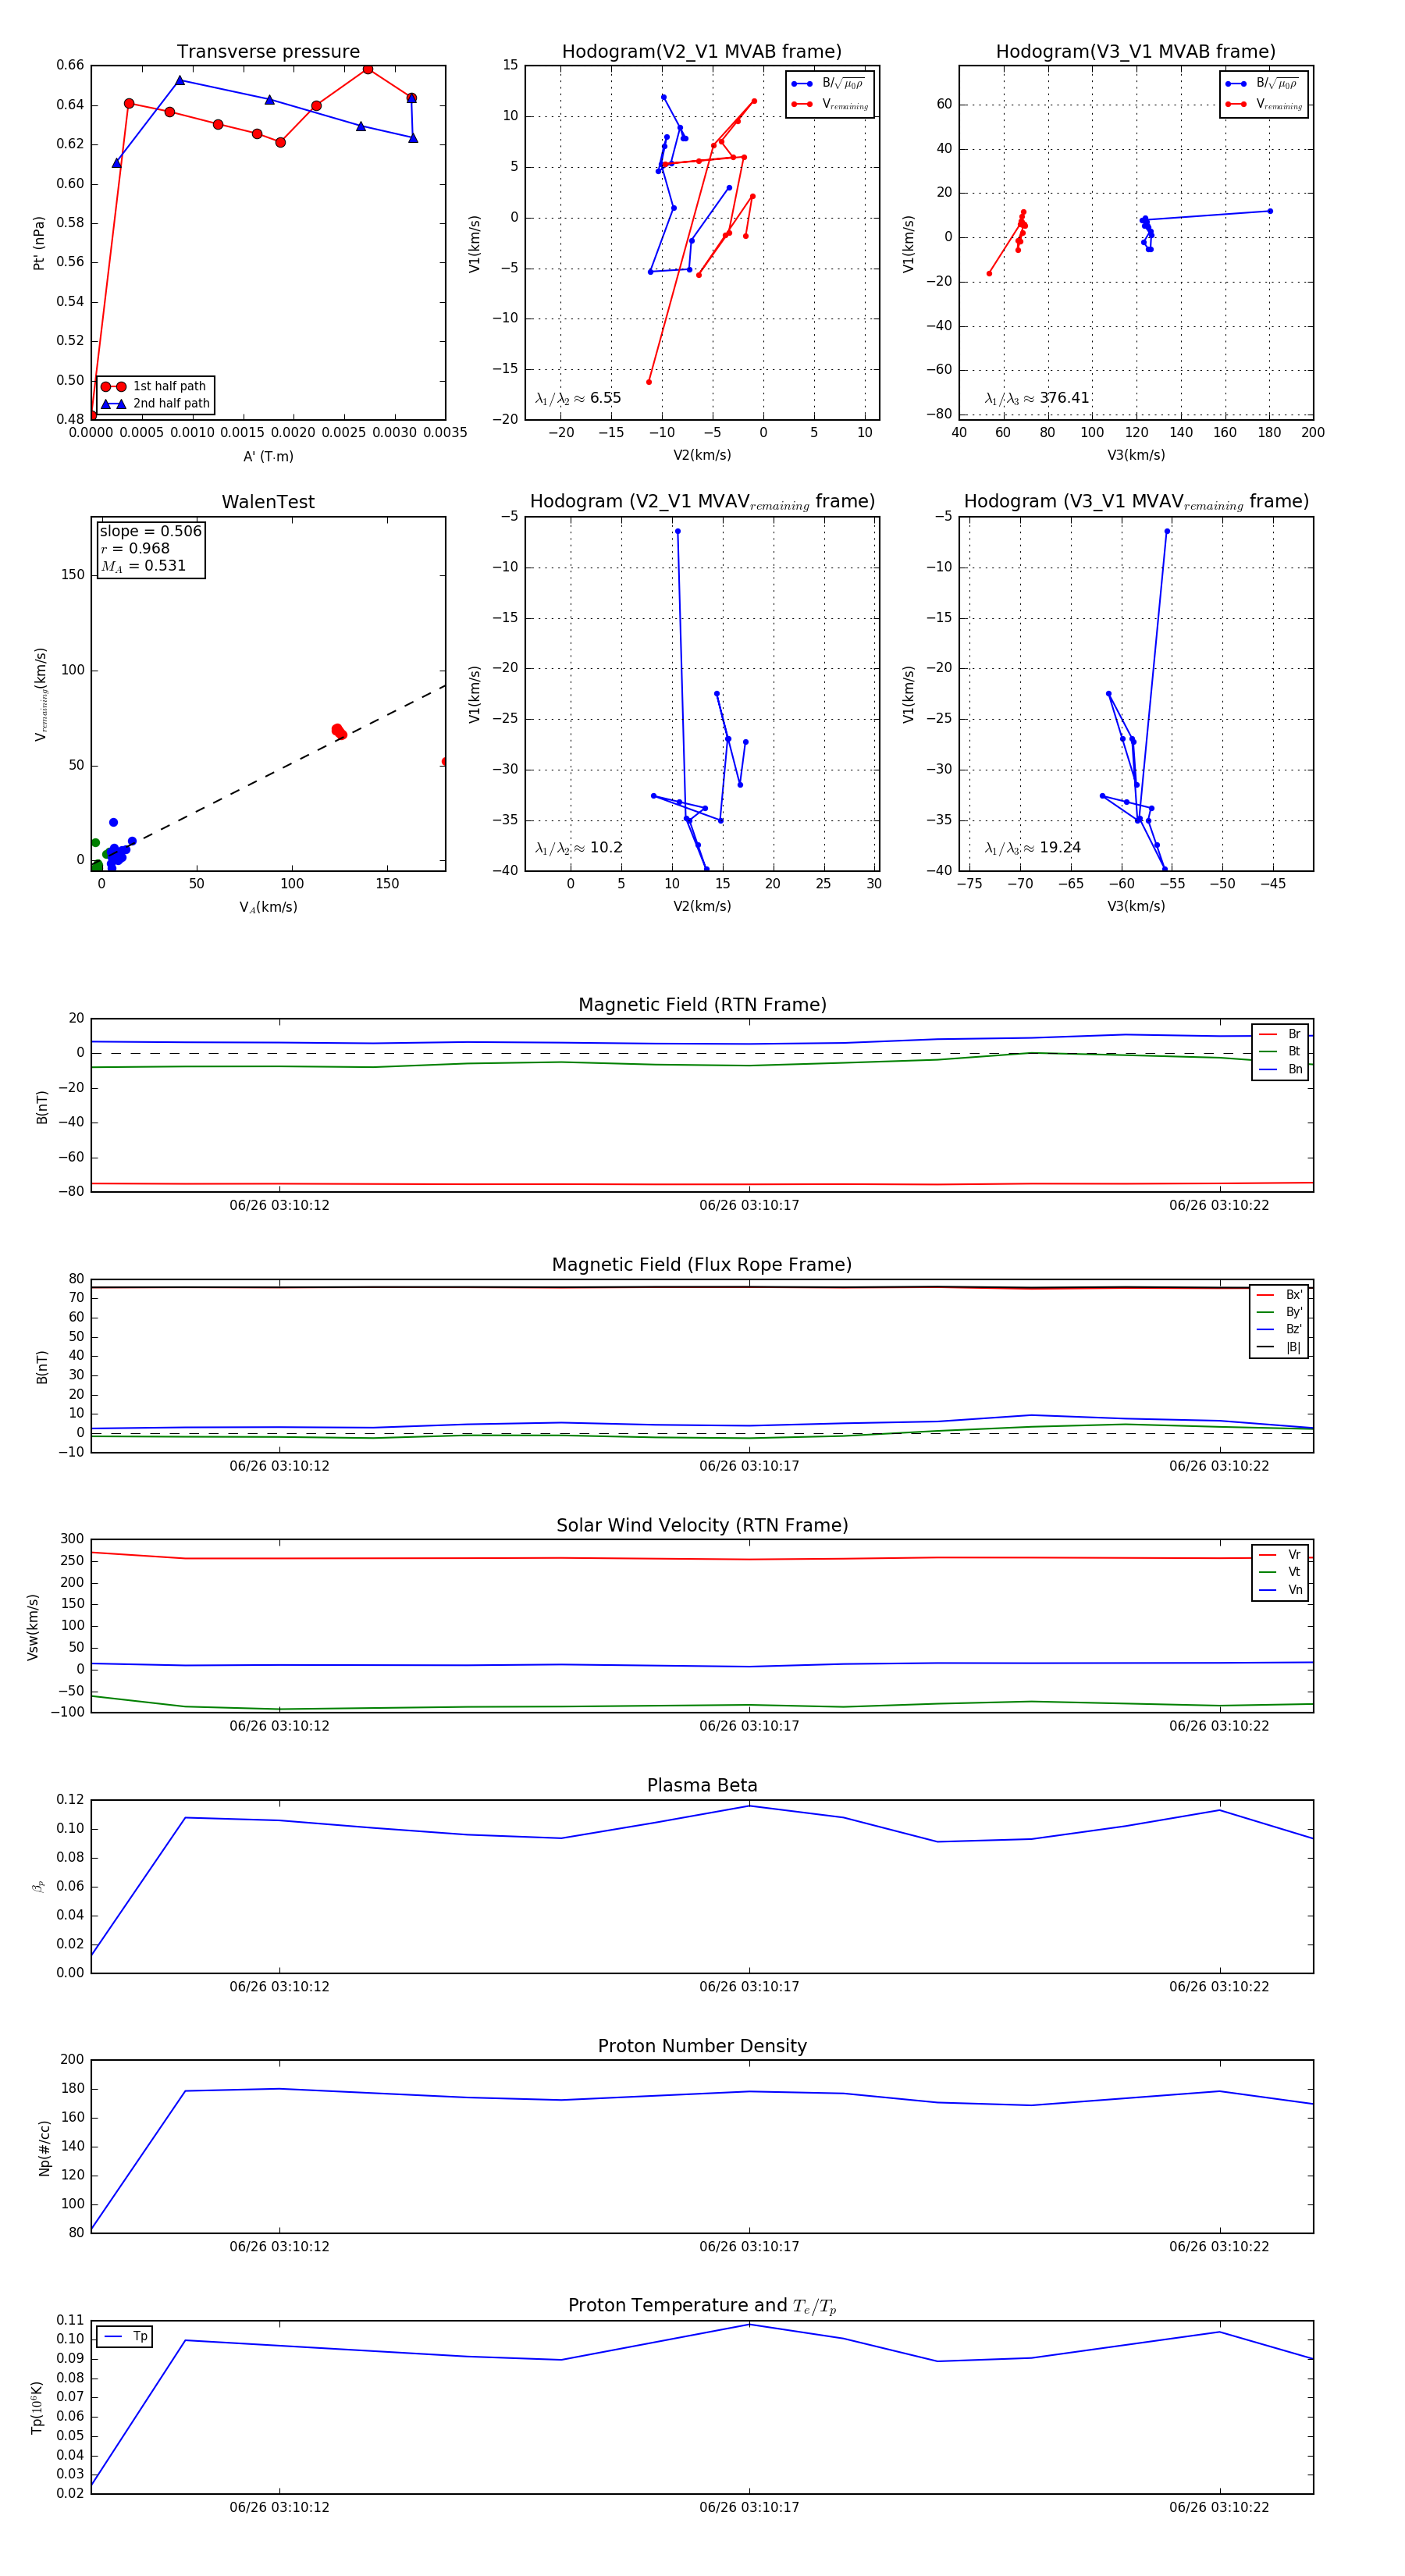
Task: Click the eigenvalue ratio annotation reading 19.24
Action: (1033, 848)
